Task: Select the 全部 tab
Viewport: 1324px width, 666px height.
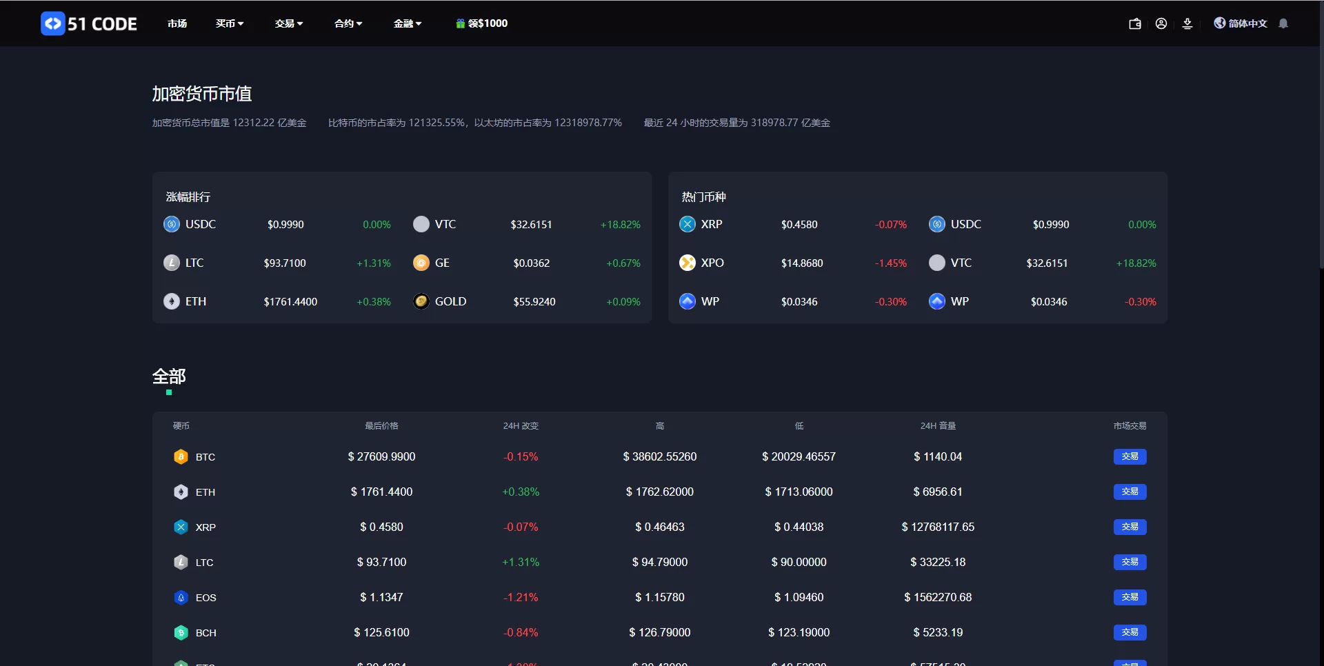Action: pyautogui.click(x=169, y=377)
